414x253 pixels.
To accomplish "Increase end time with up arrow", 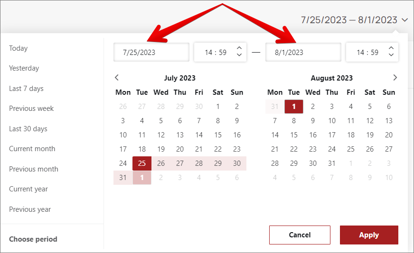I will point(391,48).
